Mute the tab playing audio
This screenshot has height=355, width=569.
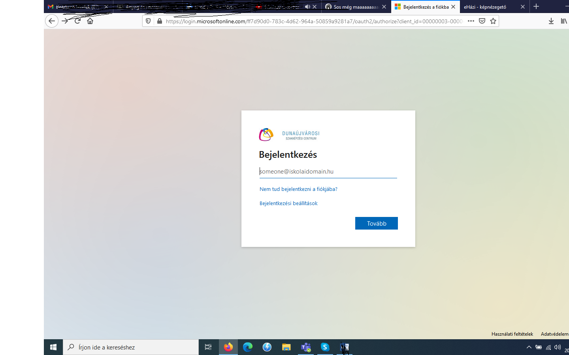pyautogui.click(x=307, y=7)
